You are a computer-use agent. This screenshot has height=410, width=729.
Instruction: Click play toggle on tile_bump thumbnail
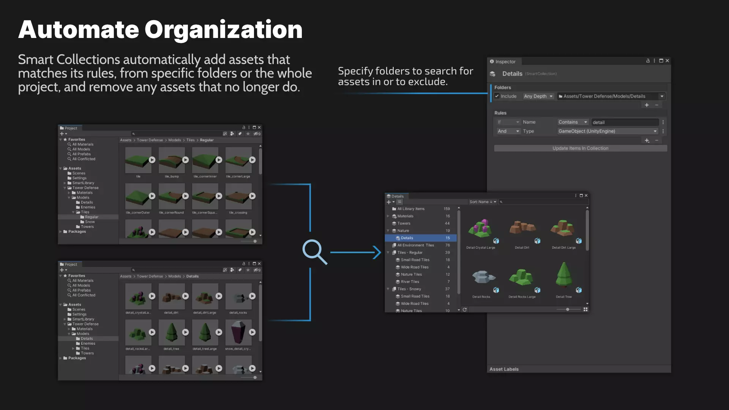coord(185,160)
